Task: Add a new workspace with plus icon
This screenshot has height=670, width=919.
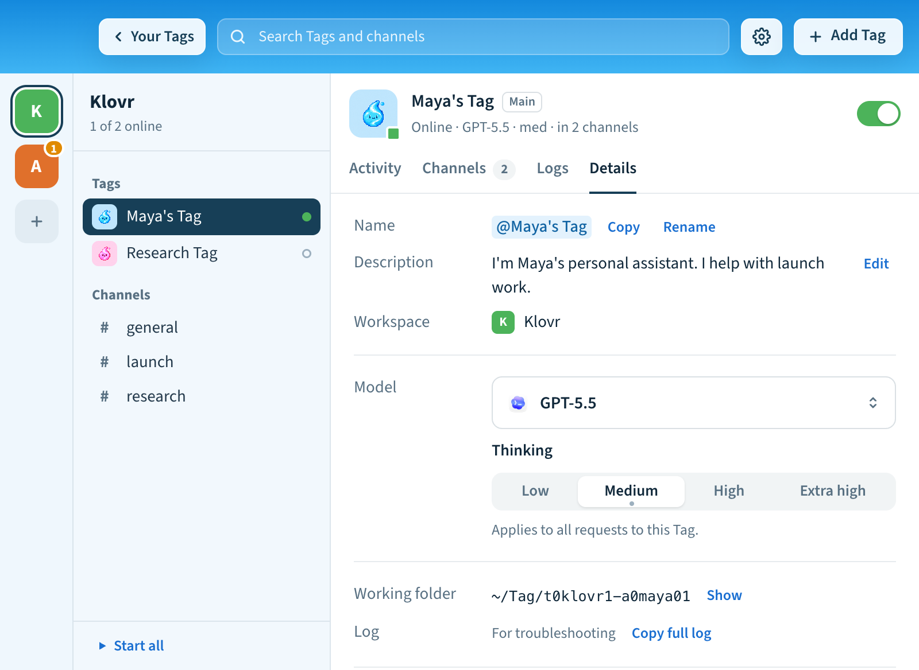Action: coord(37,221)
